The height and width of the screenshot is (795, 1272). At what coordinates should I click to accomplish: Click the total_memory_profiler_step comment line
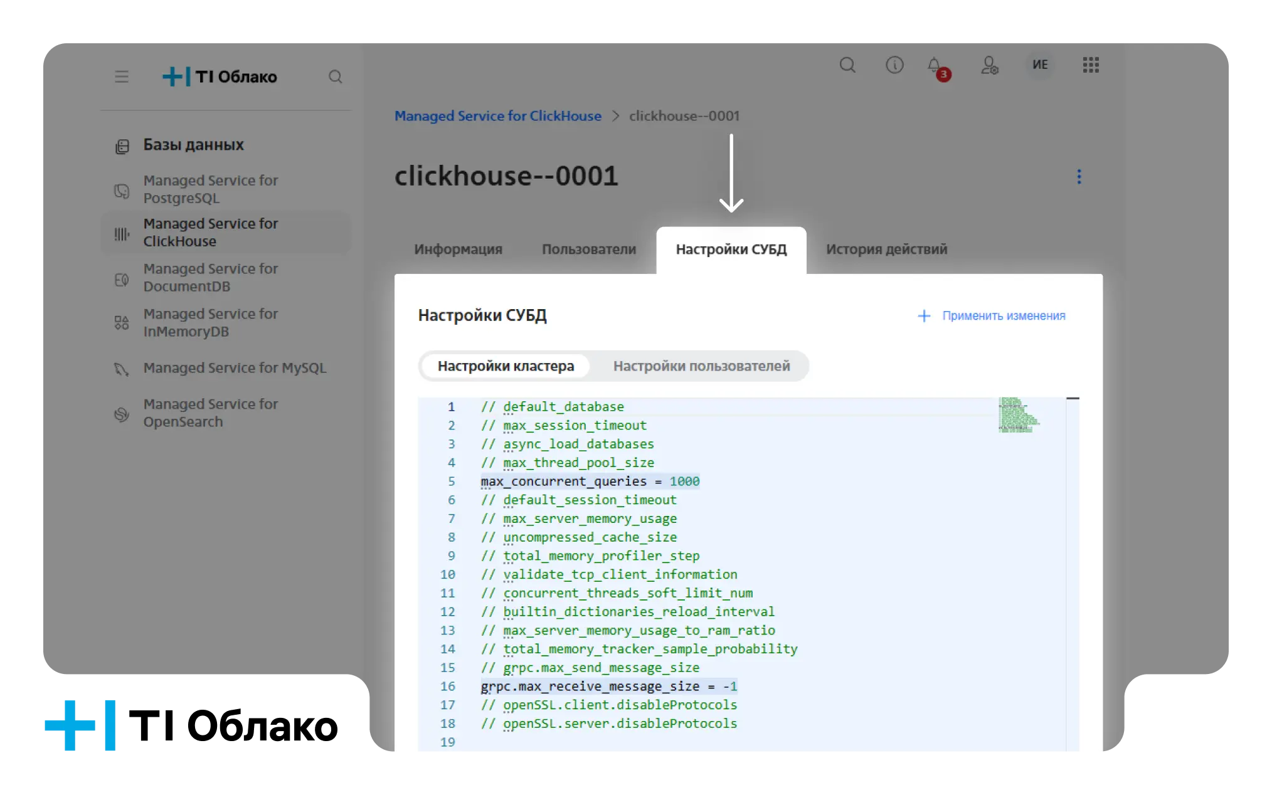coord(590,556)
